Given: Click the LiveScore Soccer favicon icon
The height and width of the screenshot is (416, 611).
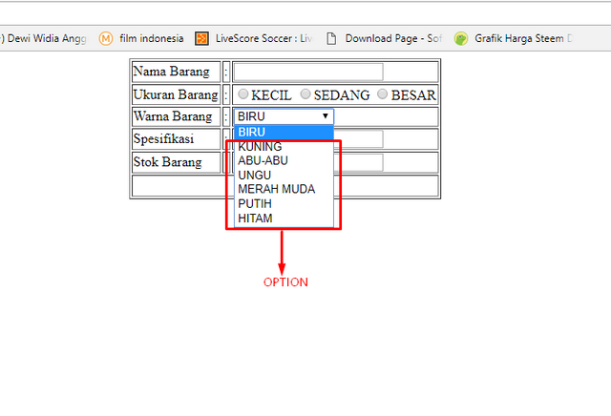Looking at the screenshot, I should coord(201,38).
